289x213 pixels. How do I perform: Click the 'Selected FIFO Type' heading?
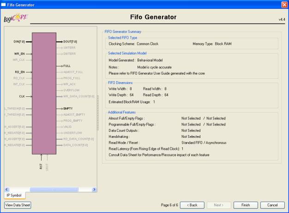point(122,38)
